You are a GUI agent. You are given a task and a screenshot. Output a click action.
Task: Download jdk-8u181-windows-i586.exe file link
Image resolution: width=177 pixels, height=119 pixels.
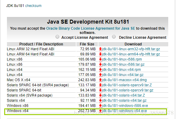(x=125, y=106)
